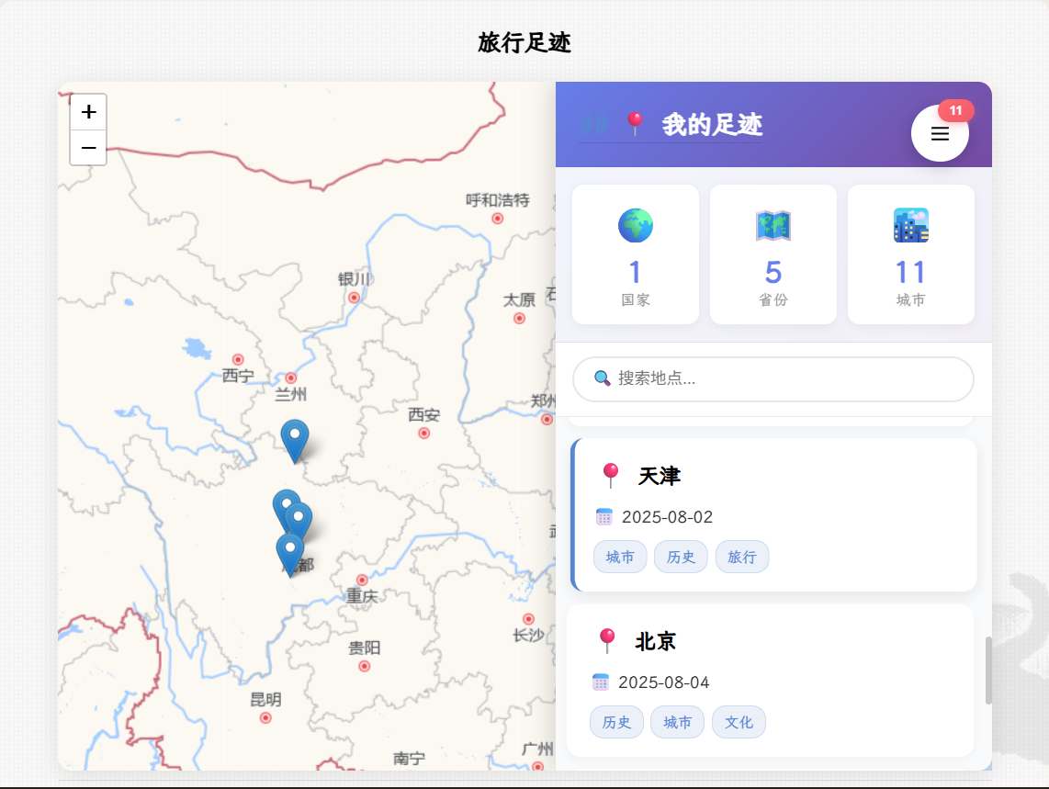Click the 1 国家 statistic card
Image resolution: width=1049 pixels, height=789 pixels.
pos(636,254)
